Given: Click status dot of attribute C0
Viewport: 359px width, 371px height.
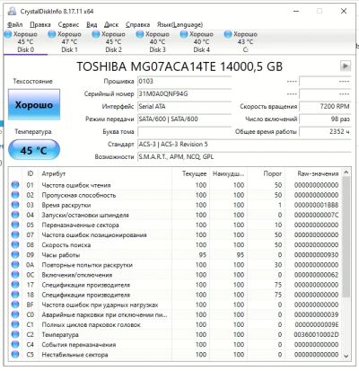Looking at the screenshot, I should pos(15,314).
